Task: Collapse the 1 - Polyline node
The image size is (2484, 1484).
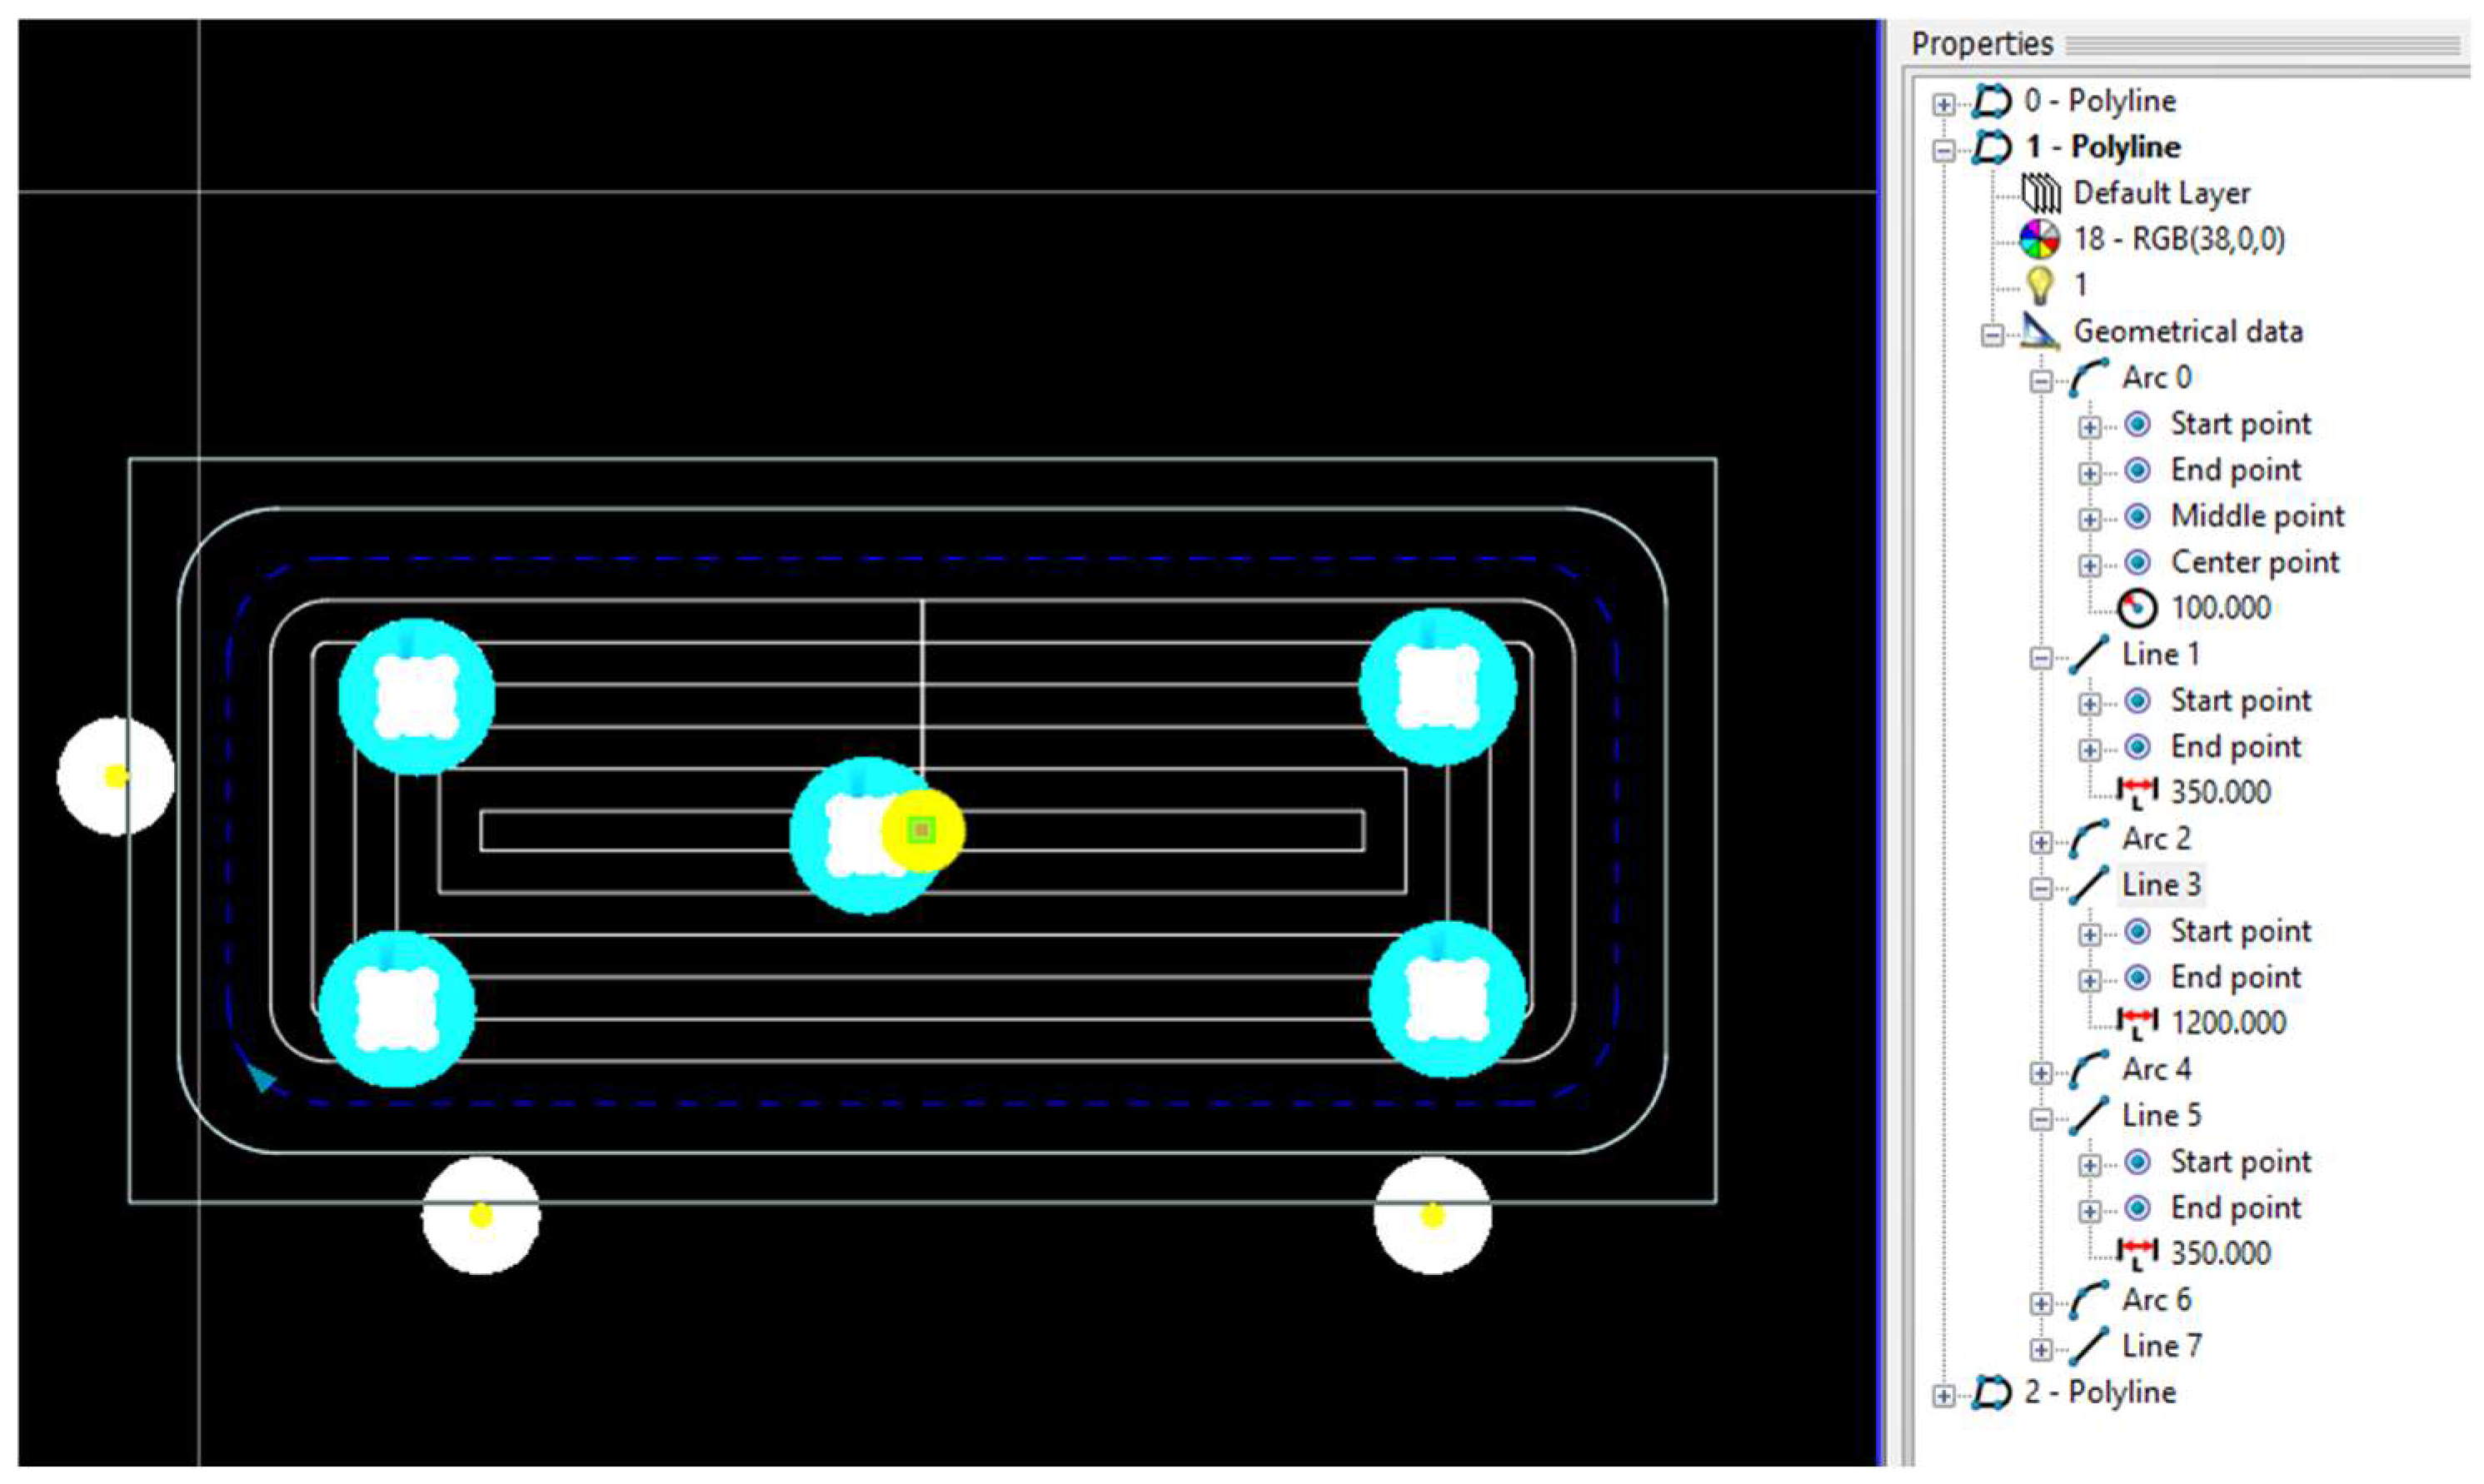Action: click(x=1943, y=150)
